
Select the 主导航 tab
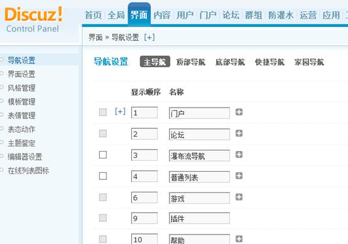pos(155,62)
